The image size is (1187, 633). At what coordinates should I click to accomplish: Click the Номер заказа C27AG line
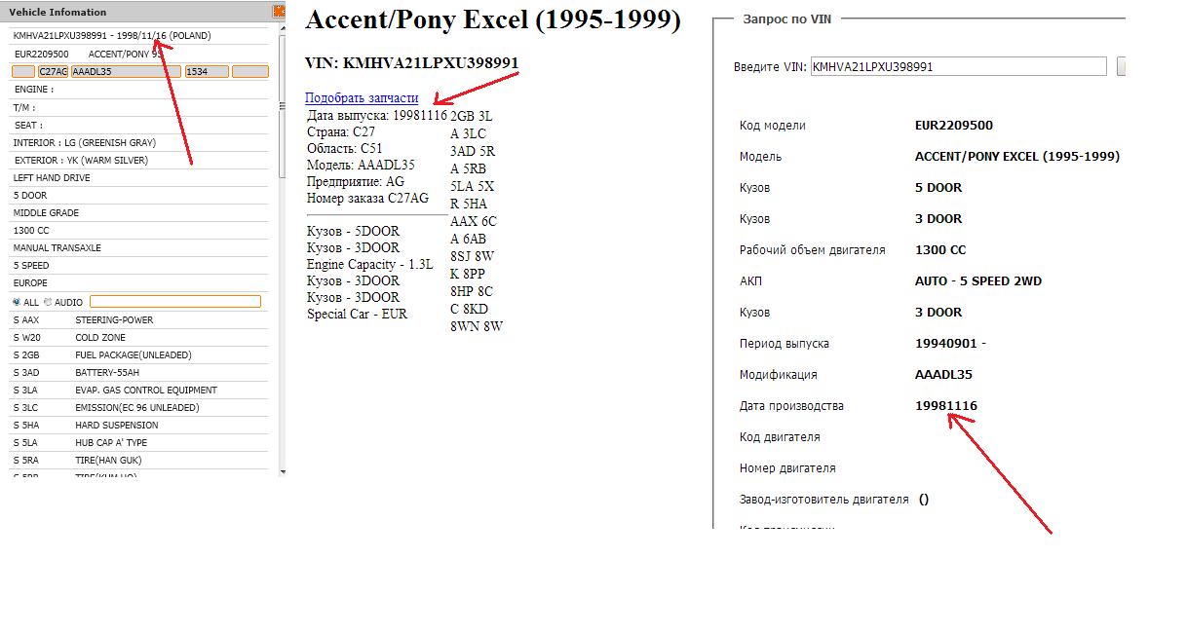(x=367, y=198)
